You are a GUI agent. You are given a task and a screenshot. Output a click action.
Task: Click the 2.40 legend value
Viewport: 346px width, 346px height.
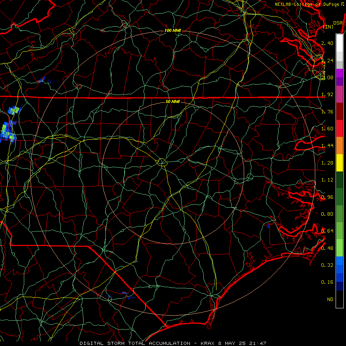pyautogui.click(x=327, y=43)
